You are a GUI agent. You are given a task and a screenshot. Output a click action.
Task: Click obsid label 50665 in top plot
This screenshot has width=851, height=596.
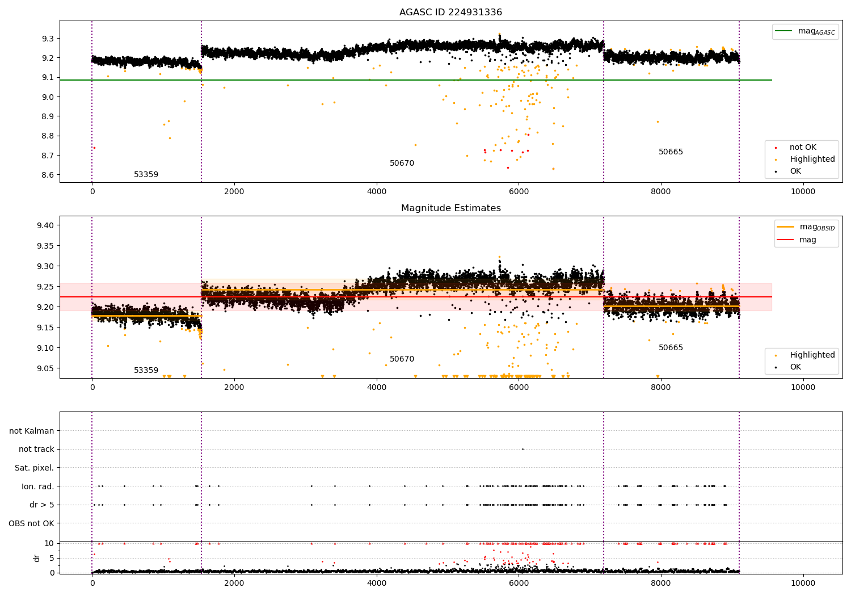coord(671,152)
